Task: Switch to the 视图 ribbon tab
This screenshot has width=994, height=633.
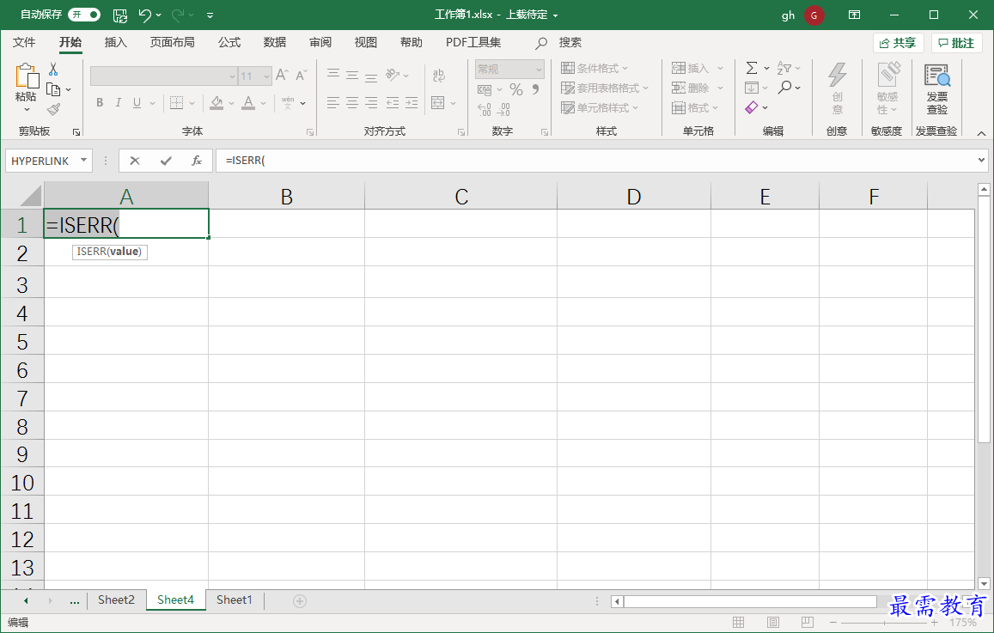Action: point(366,42)
